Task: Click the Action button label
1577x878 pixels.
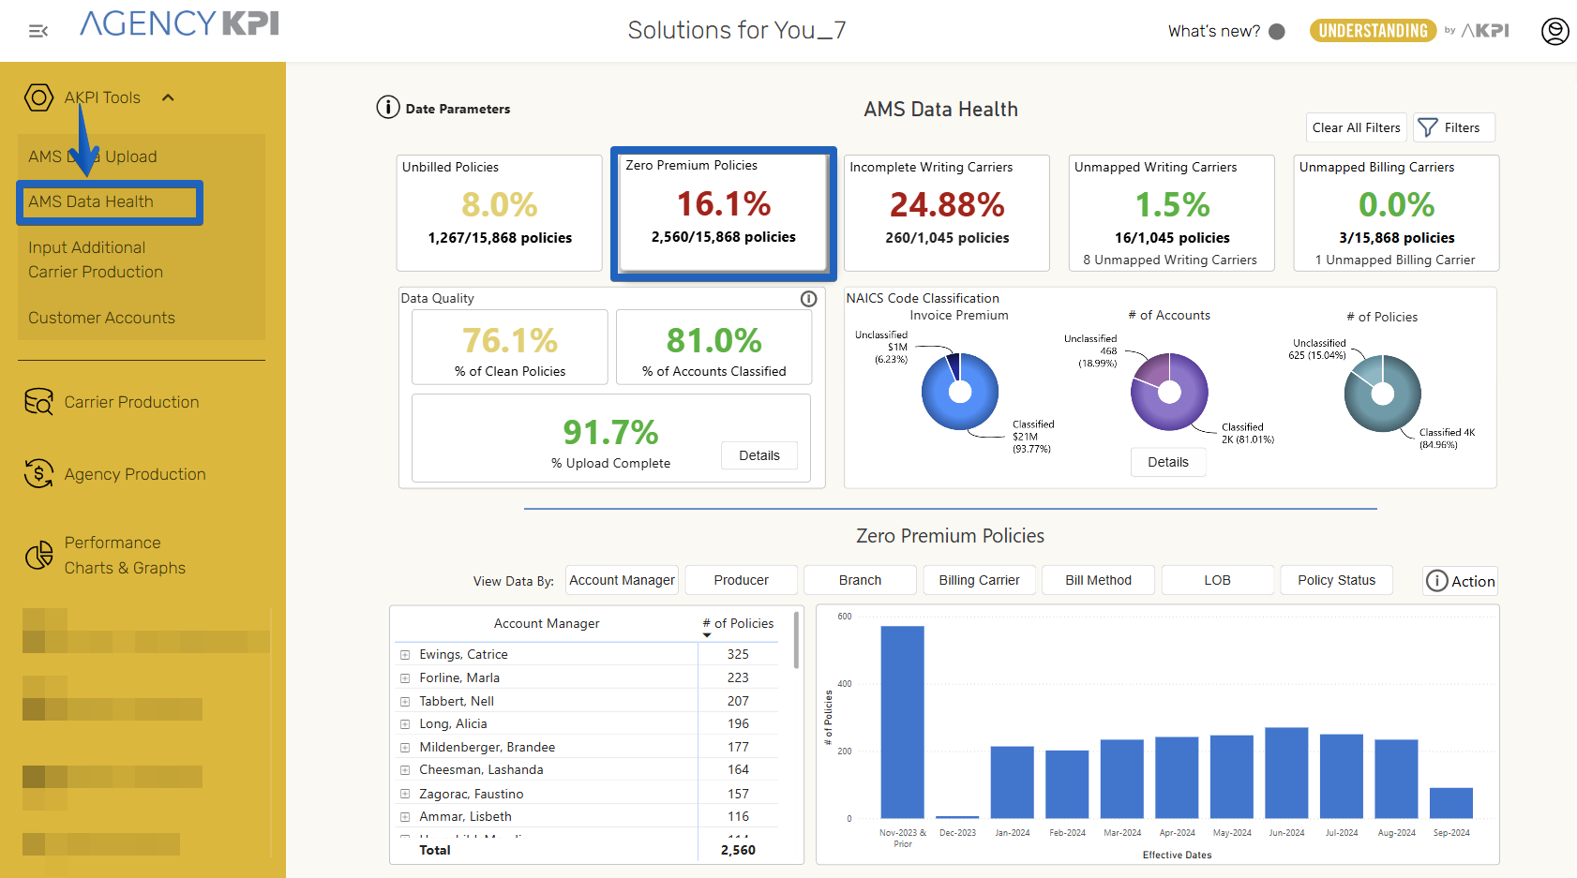Action: click(1473, 581)
